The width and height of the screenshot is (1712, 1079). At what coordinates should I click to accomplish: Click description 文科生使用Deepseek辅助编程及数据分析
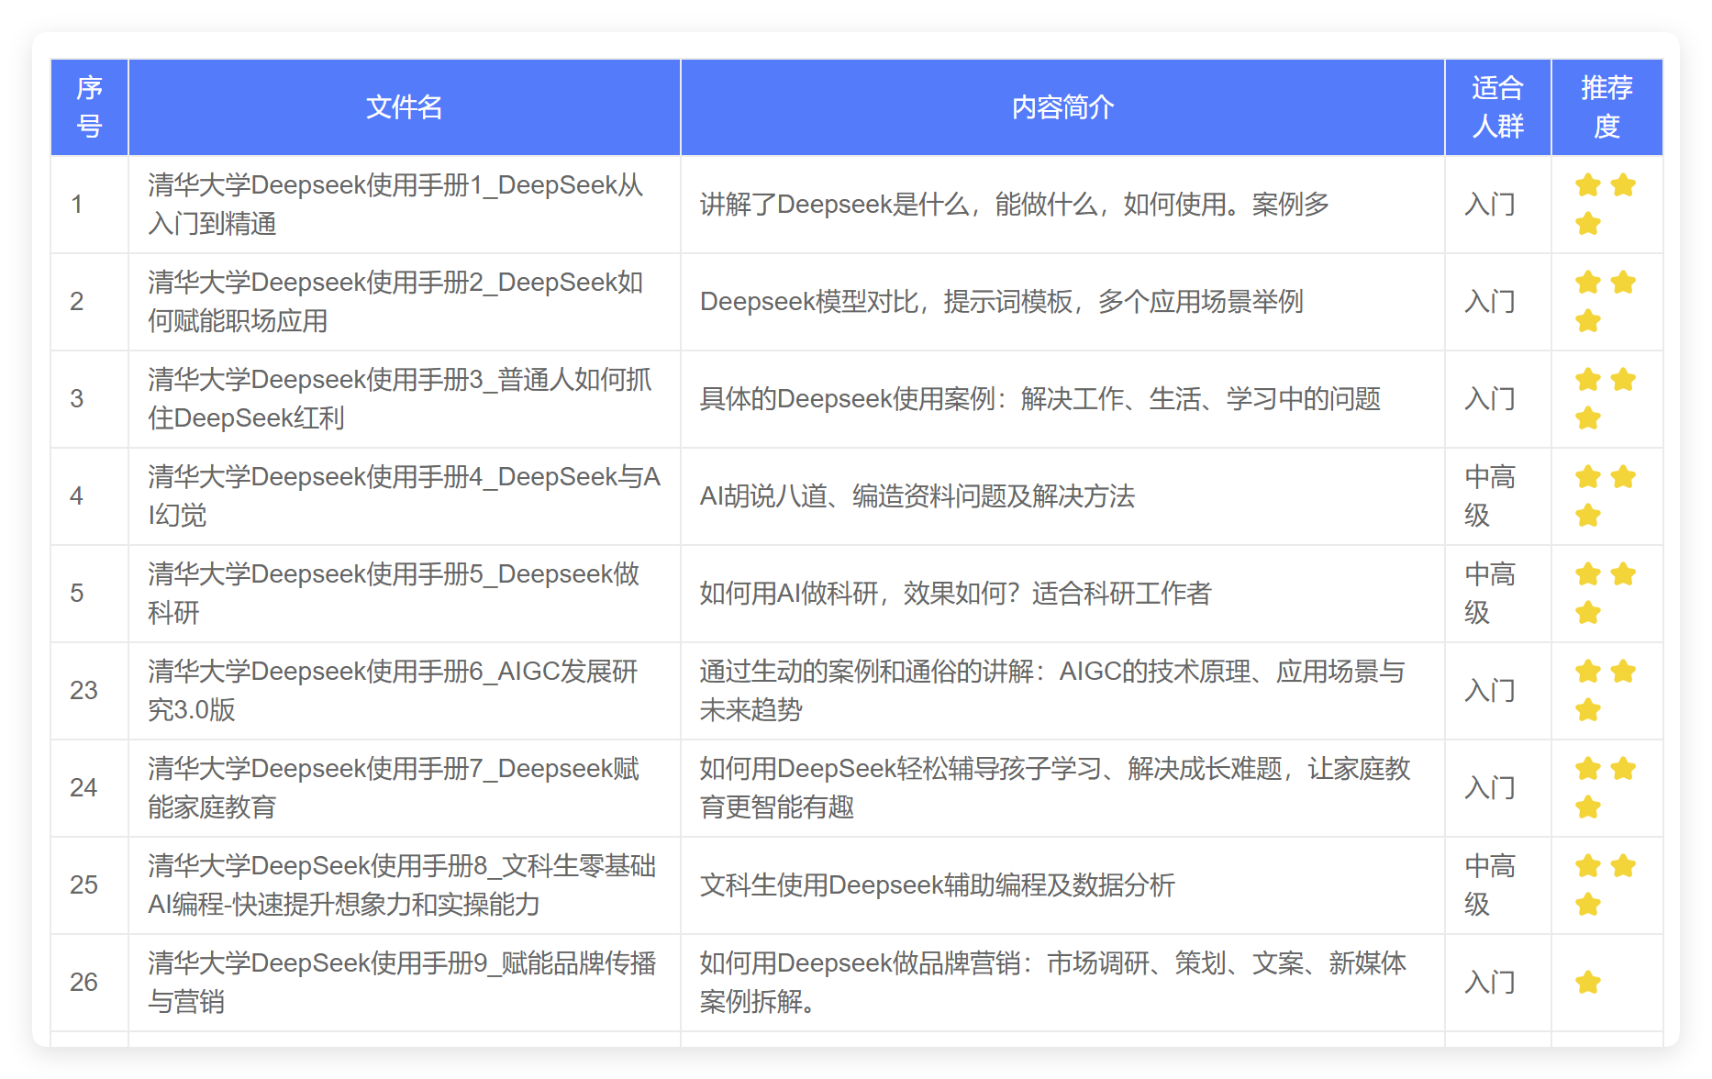tap(937, 885)
